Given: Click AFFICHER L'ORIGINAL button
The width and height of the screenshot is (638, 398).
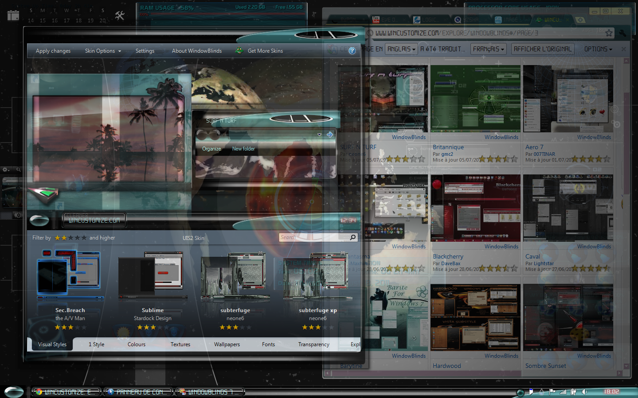Looking at the screenshot, I should click(x=543, y=49).
